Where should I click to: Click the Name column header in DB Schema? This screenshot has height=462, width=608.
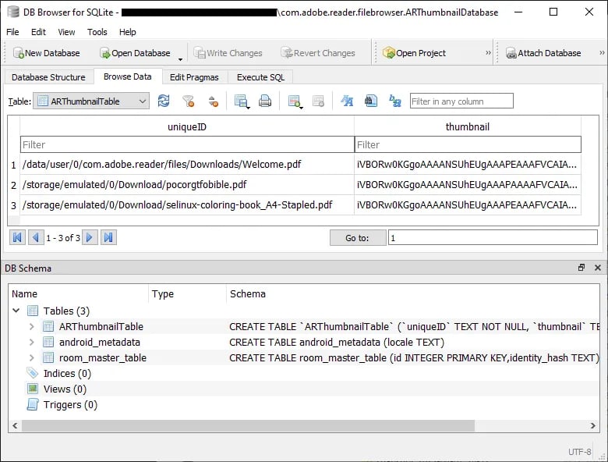coord(79,294)
